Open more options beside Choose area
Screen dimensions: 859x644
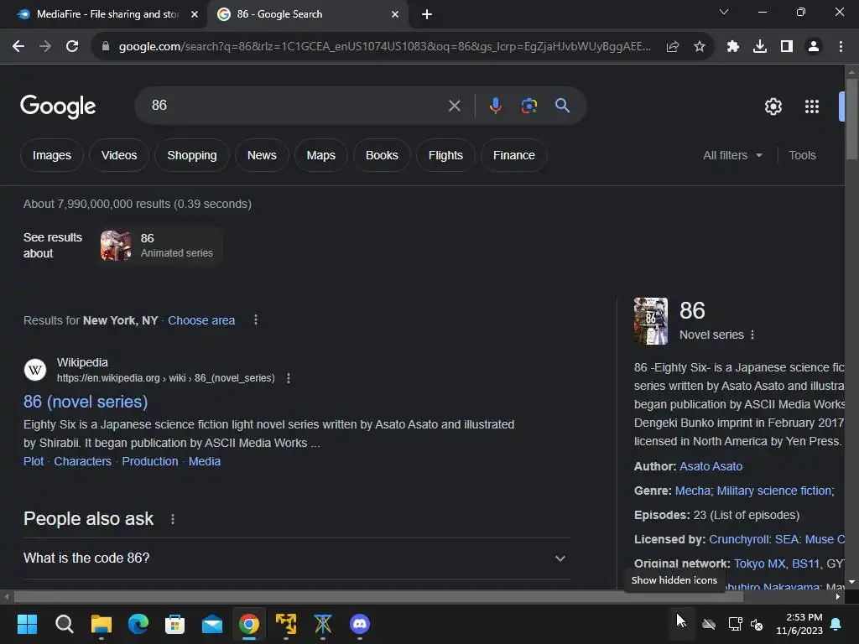pyautogui.click(x=256, y=319)
